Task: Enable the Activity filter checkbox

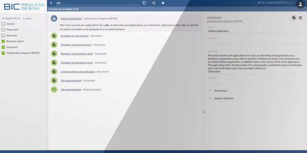Action: [3, 24]
